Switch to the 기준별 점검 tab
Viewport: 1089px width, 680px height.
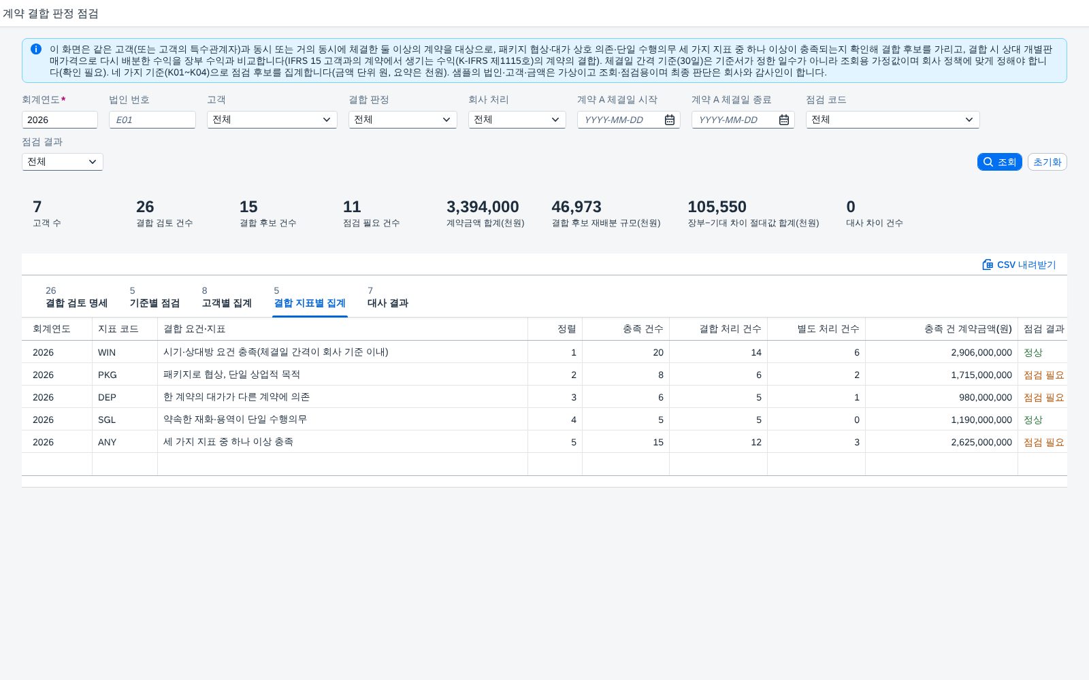[155, 297]
